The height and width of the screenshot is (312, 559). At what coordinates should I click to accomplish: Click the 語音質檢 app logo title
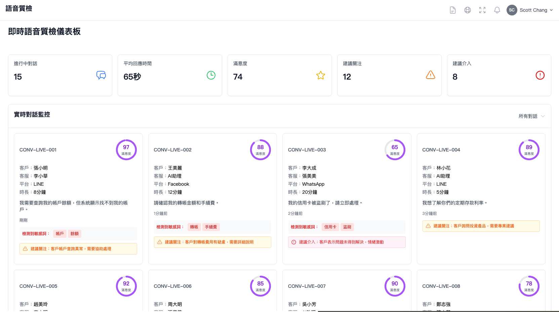[19, 8]
